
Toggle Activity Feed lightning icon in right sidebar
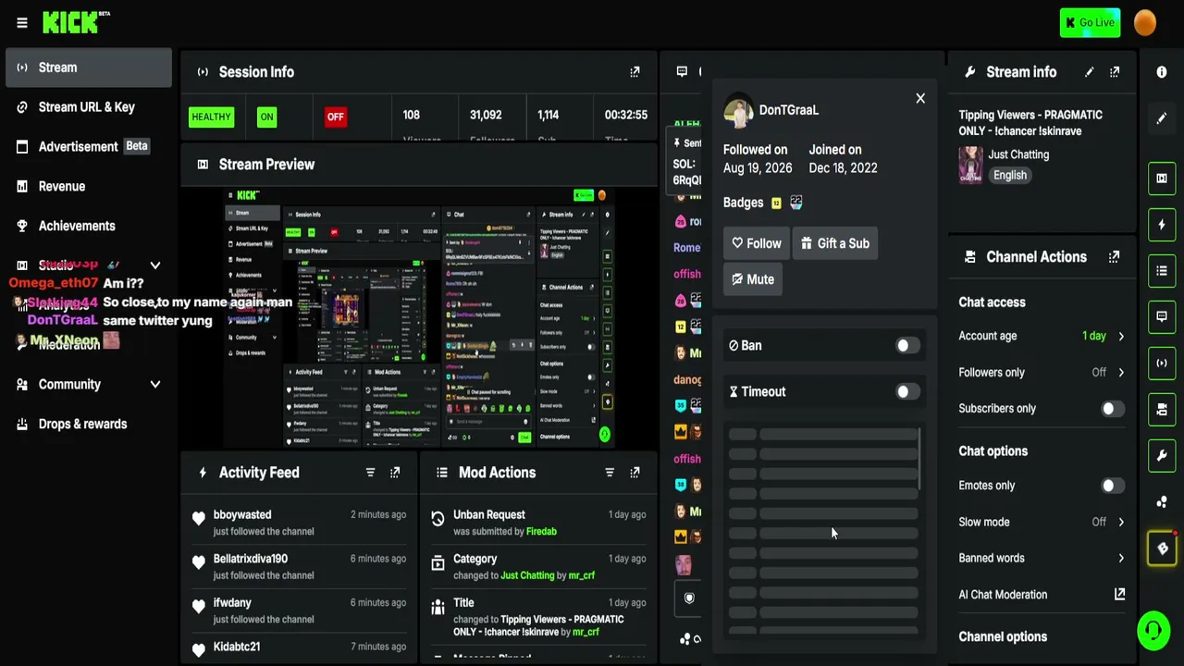pos(1162,225)
